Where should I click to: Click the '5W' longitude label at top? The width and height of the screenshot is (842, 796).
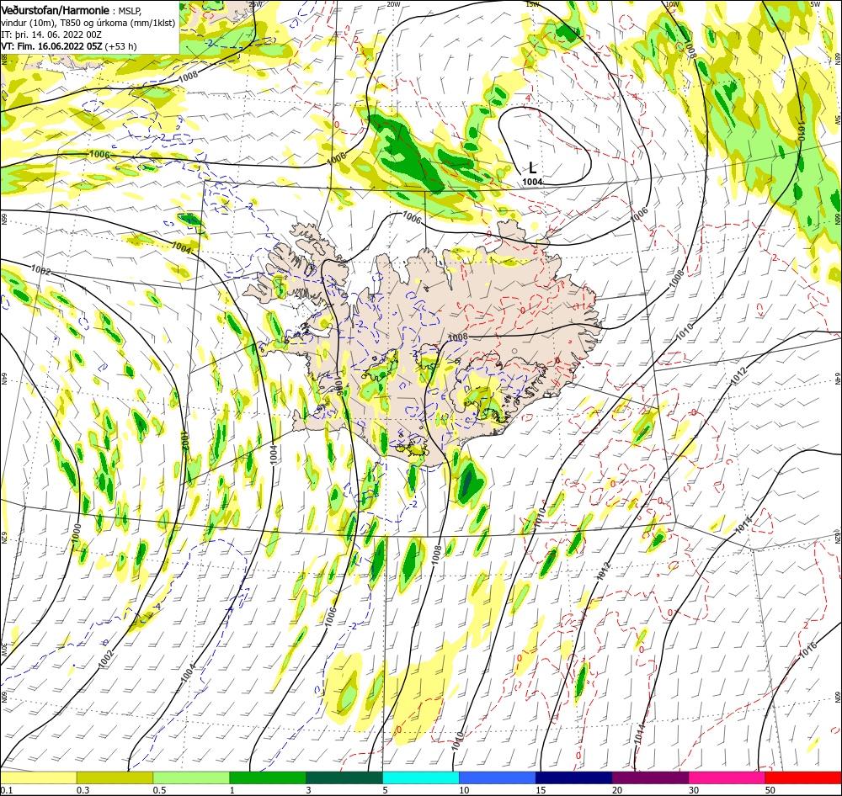coord(815,3)
